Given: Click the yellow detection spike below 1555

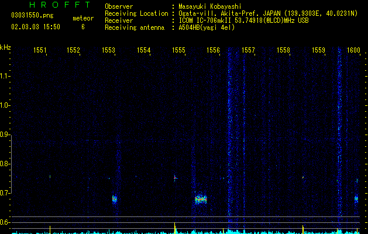Looking at the screenshot, I should (175, 228).
